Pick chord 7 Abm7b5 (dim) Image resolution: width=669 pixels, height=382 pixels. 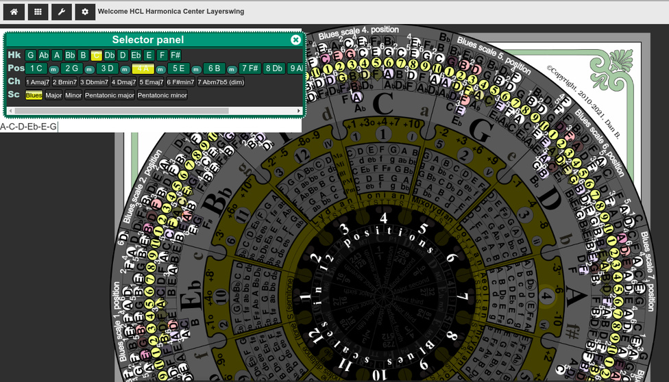[221, 82]
